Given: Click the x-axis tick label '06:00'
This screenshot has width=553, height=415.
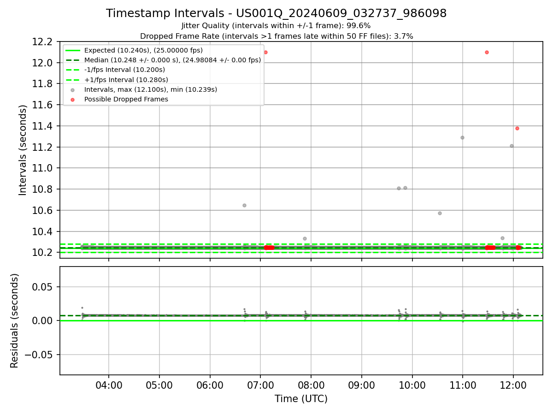Looking at the screenshot, I should [210, 385].
